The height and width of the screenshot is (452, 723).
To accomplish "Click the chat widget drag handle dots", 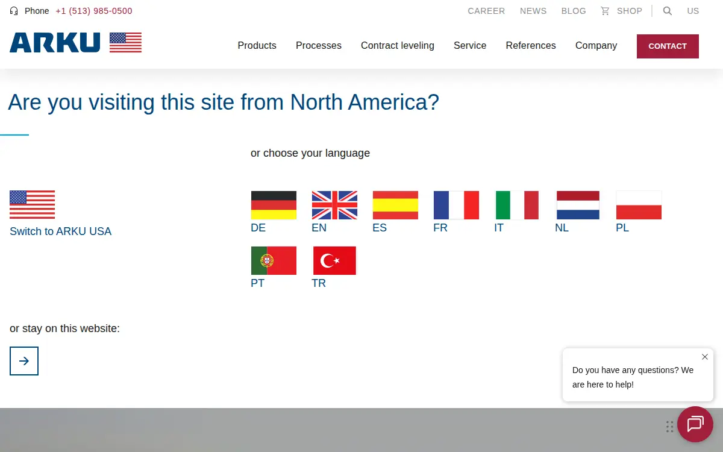I will (669, 426).
